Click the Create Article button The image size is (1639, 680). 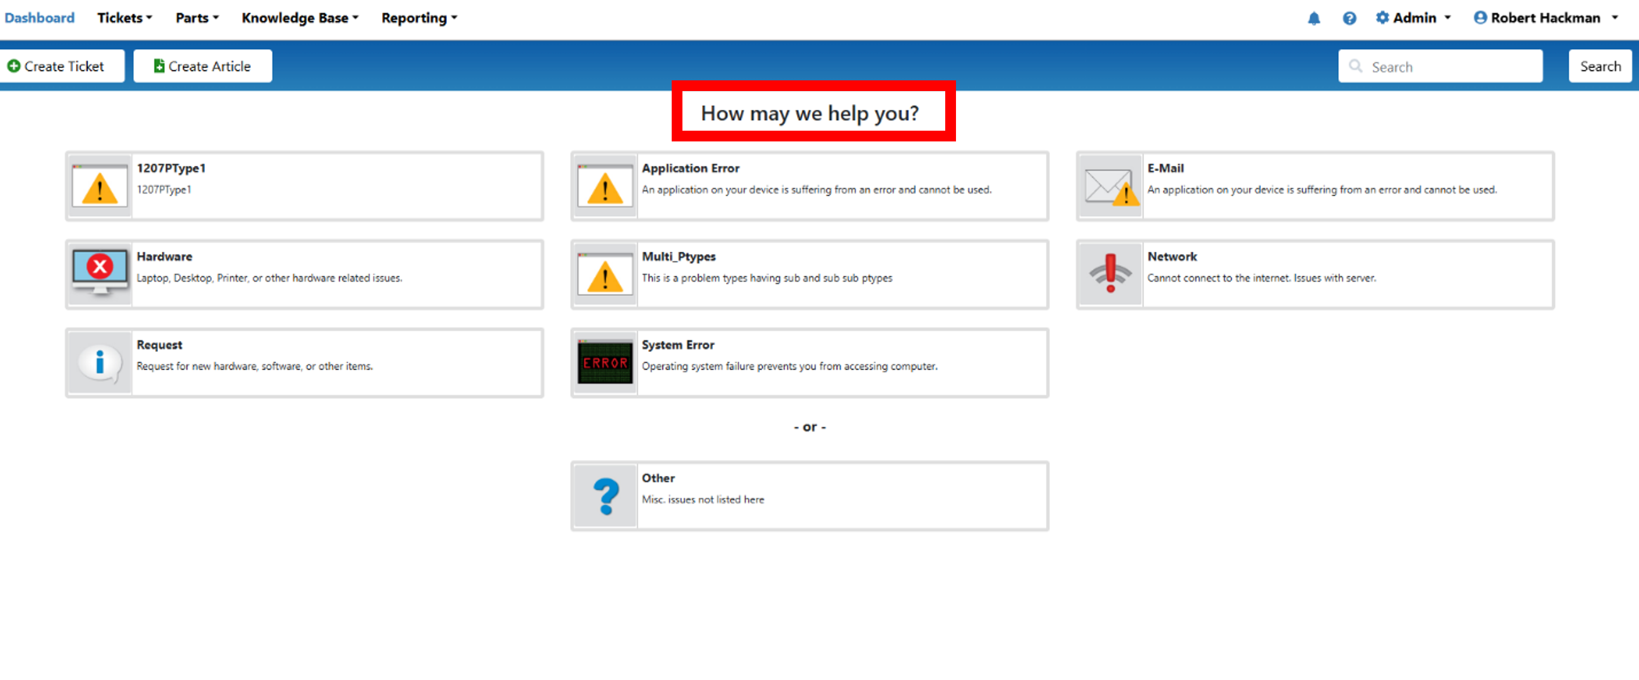pos(202,66)
